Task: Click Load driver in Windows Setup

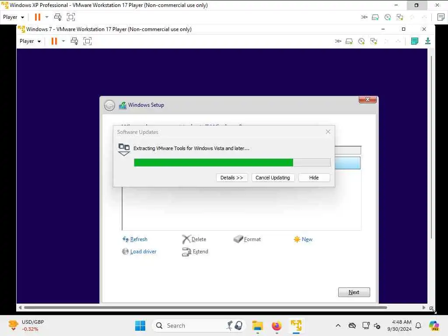Action: 139,252
